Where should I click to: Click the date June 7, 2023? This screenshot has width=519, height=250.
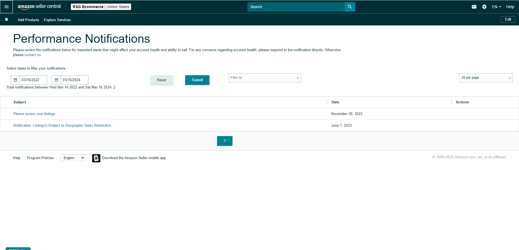pos(341,126)
